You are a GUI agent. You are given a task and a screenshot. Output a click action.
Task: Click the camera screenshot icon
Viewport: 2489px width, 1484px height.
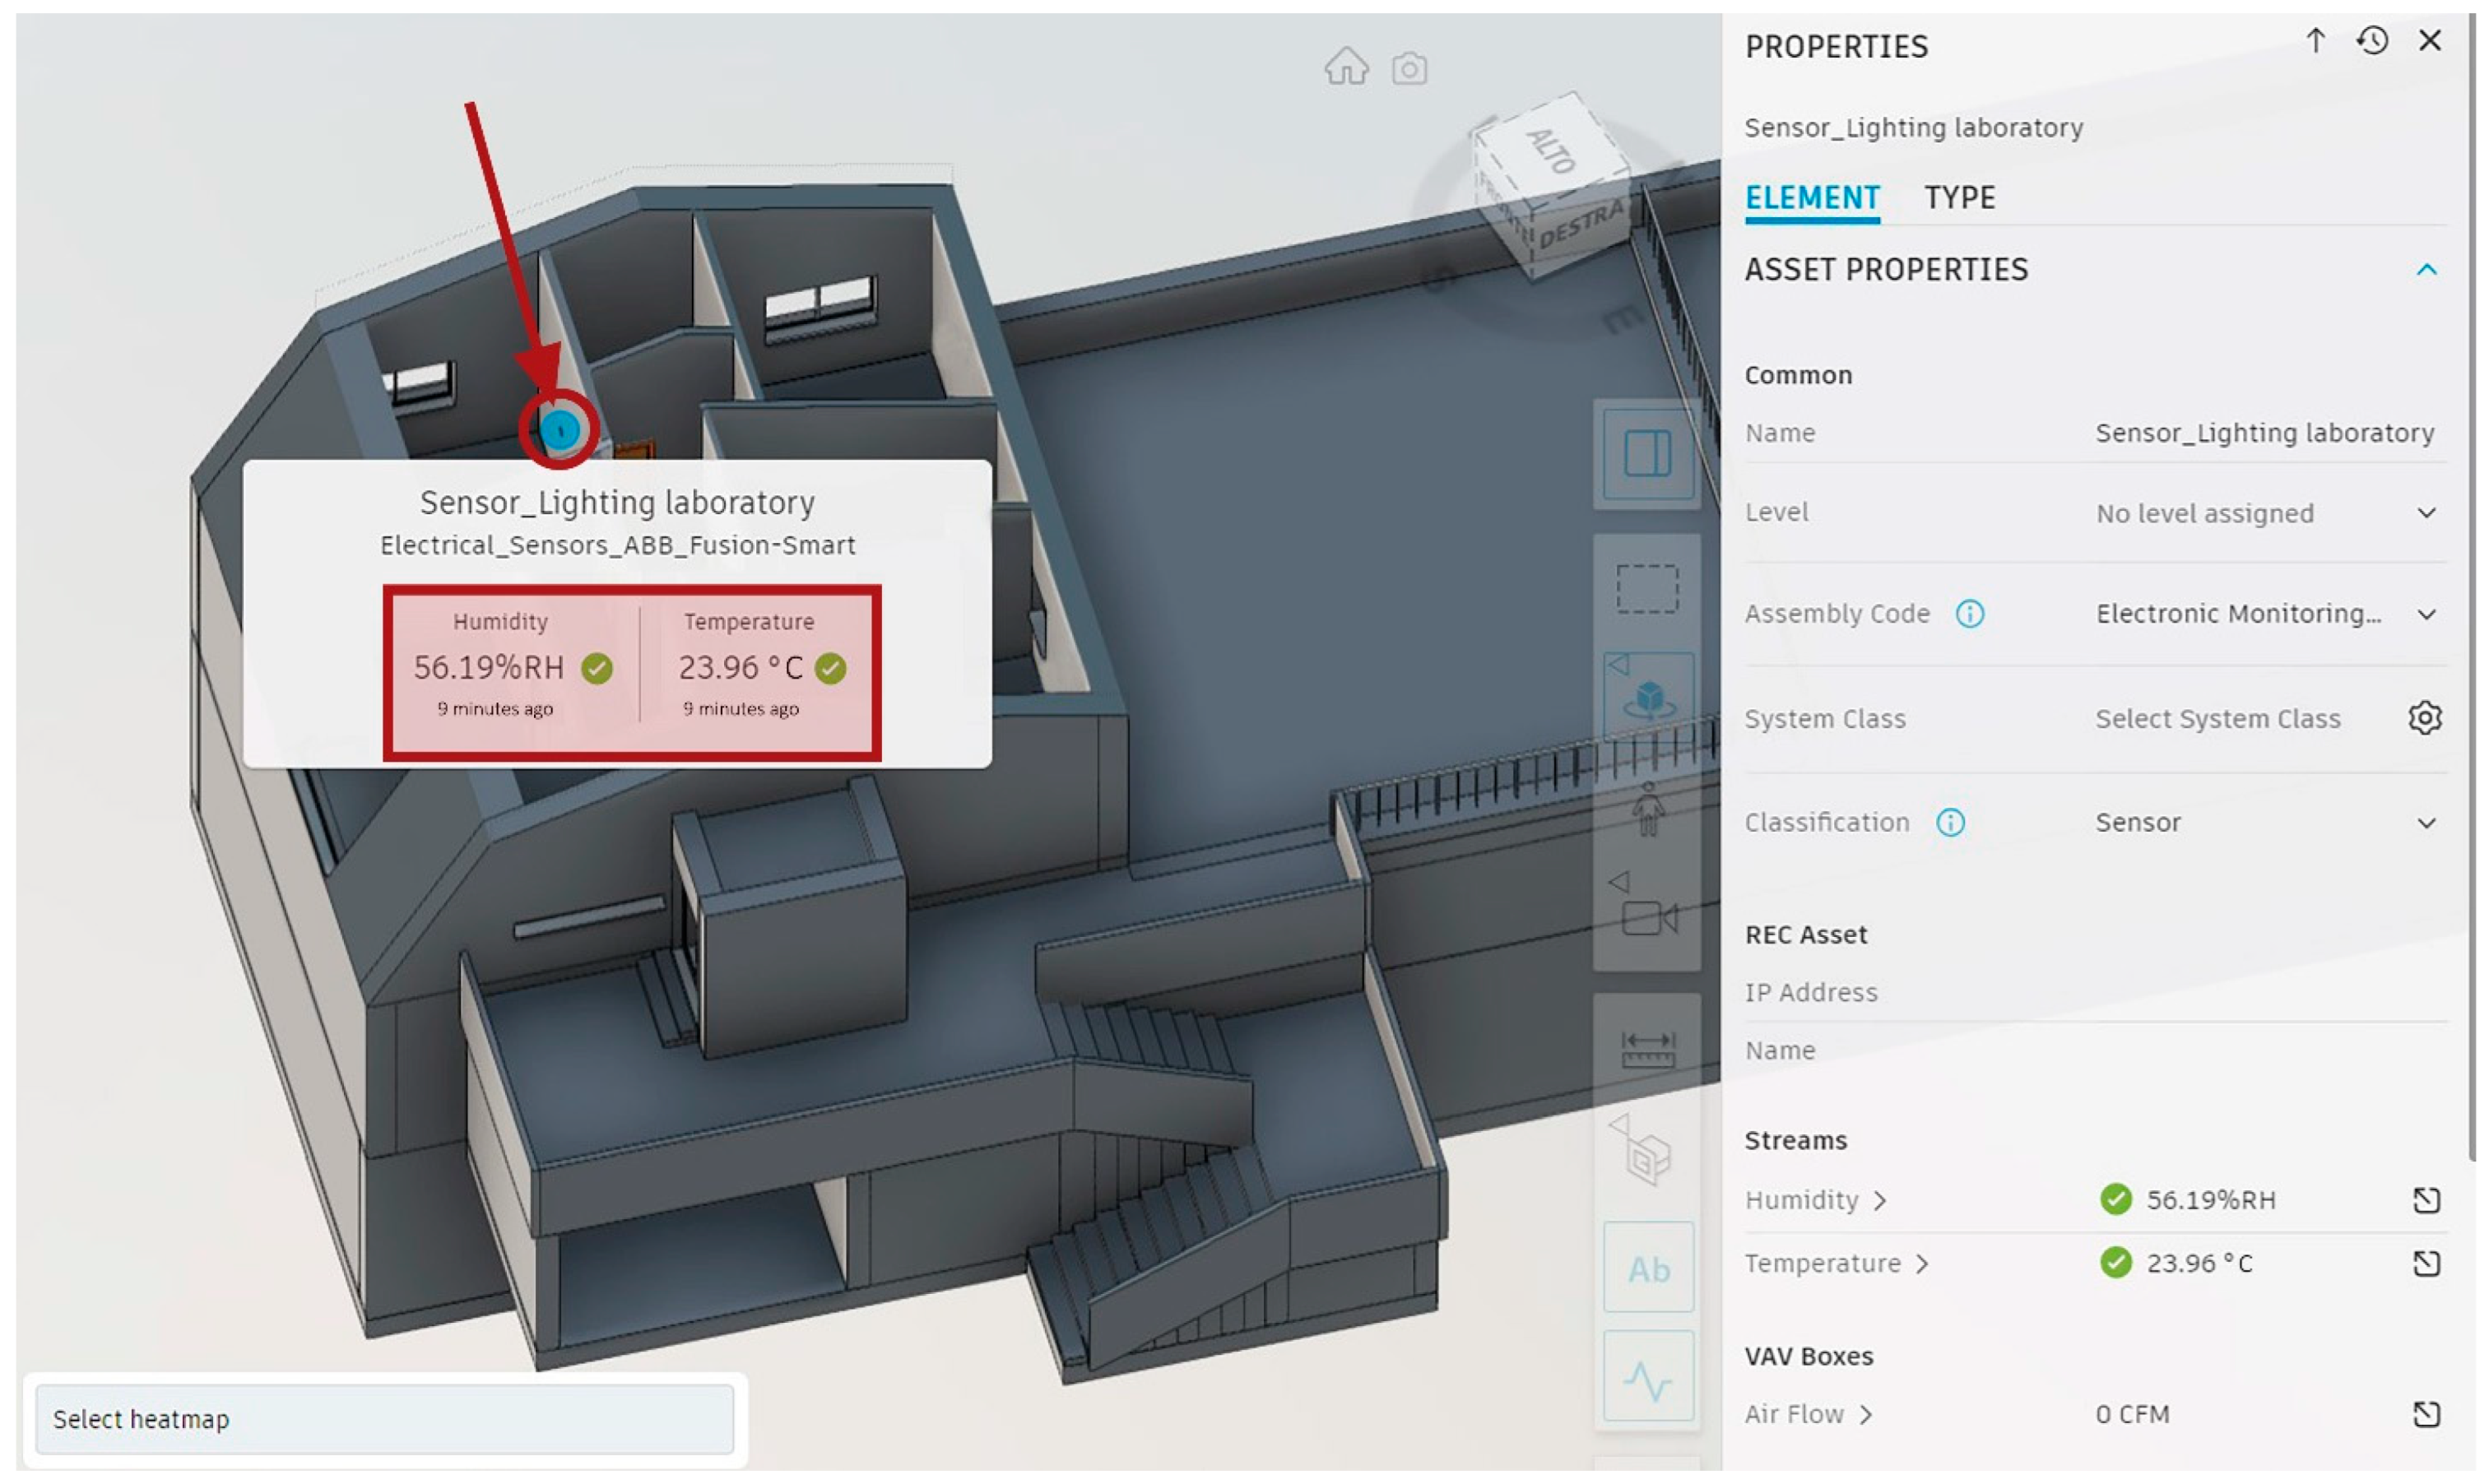coord(1409,69)
